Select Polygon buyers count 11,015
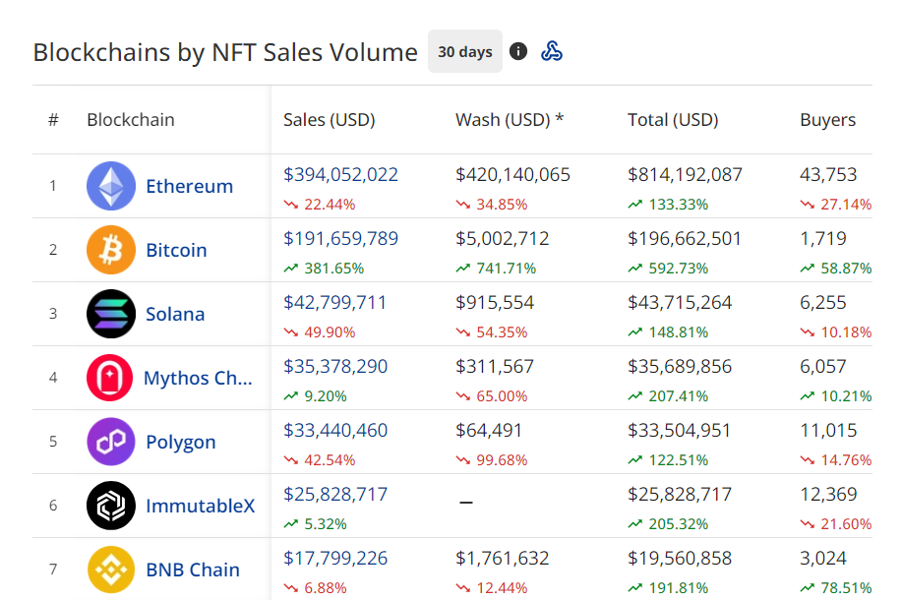This screenshot has width=902, height=600. pyautogui.click(x=828, y=430)
